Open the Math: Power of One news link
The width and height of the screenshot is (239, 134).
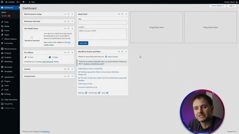click(x=85, y=84)
